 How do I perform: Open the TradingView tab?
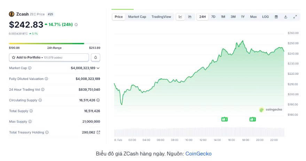point(161,17)
